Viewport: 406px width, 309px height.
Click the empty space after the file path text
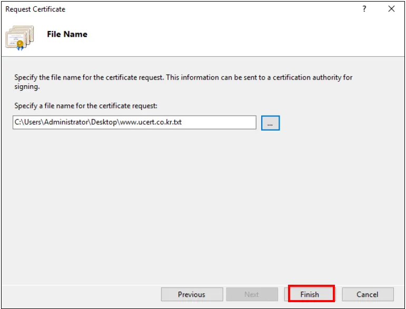click(221, 123)
